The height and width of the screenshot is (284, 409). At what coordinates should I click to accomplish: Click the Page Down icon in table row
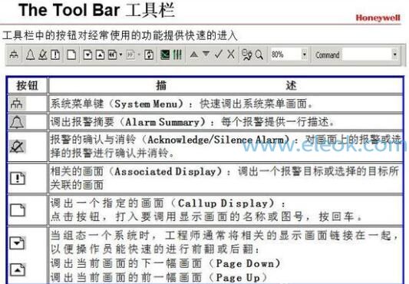pyautogui.click(x=18, y=243)
